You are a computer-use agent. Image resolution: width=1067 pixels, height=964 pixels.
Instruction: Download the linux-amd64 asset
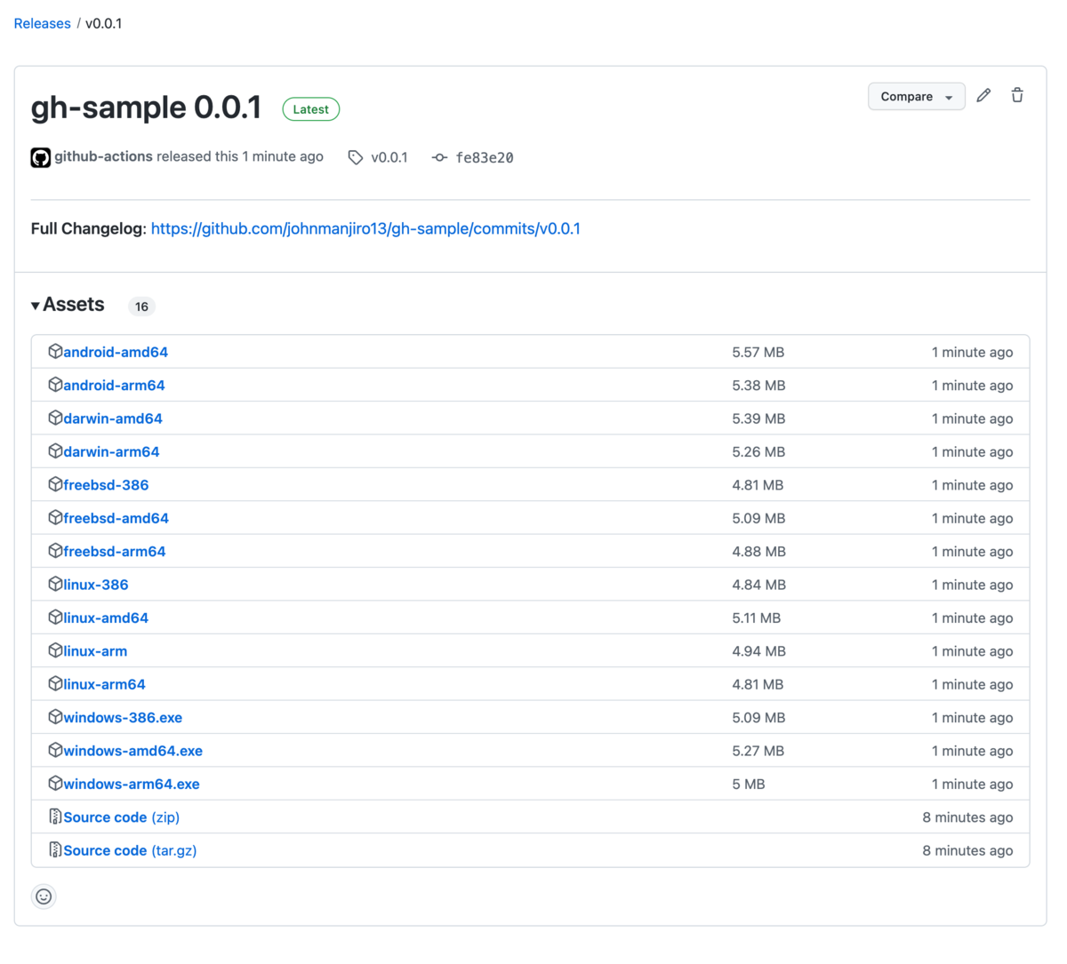[106, 617]
